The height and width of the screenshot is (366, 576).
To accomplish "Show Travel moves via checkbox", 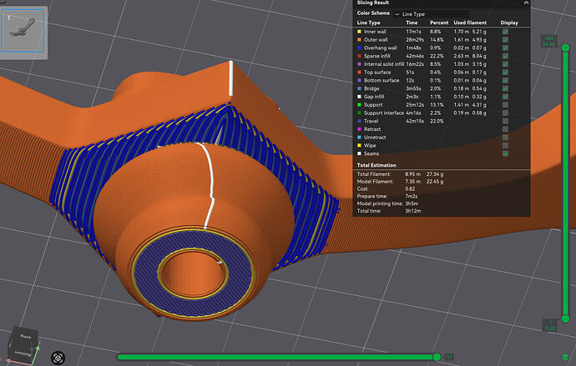I will (506, 121).
